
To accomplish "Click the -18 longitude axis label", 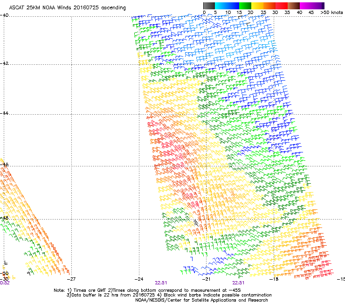I will [274, 279].
